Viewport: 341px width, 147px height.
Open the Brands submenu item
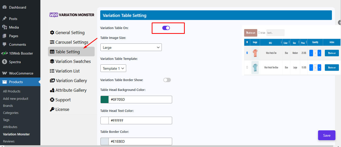(x=8, y=106)
